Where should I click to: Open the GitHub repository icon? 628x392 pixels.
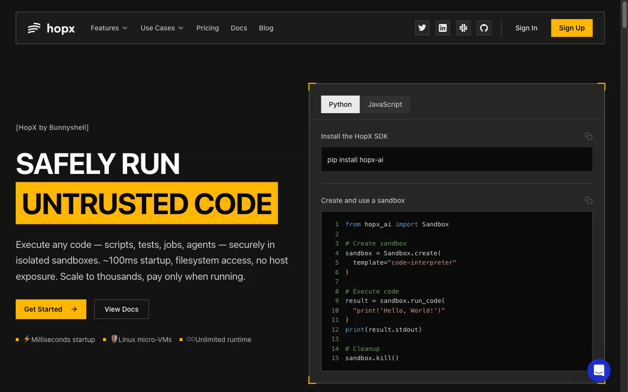coord(484,28)
